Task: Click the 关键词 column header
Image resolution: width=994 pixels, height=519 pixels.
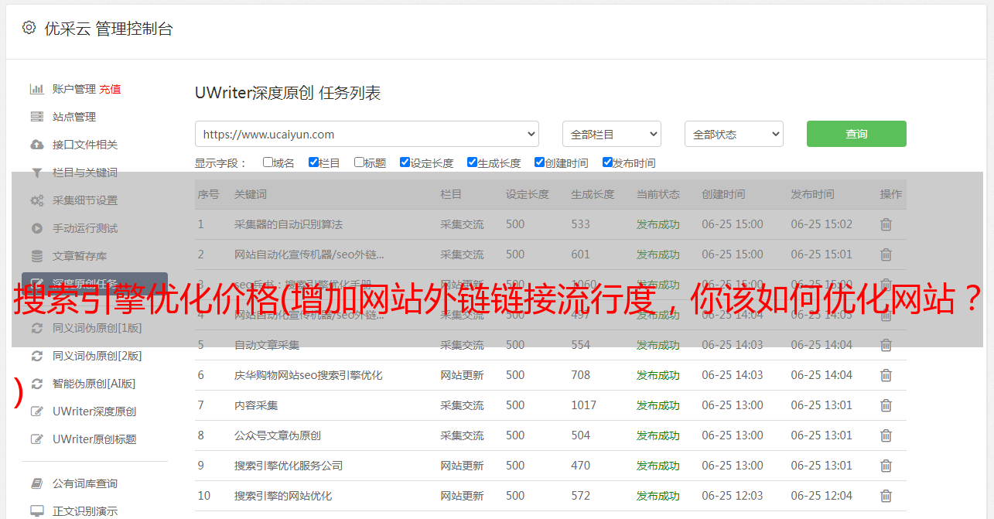Action: 251,194
